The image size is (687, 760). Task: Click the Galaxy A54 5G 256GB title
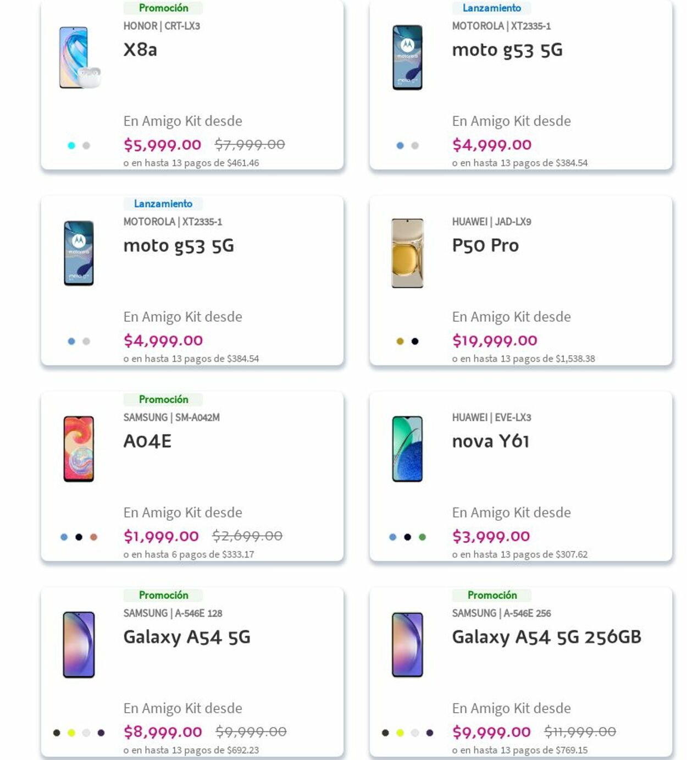click(x=546, y=637)
